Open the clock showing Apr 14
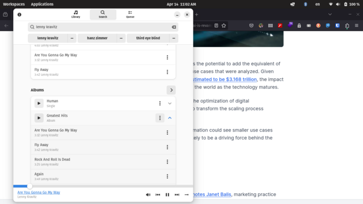The width and height of the screenshot is (363, 204). click(181, 4)
